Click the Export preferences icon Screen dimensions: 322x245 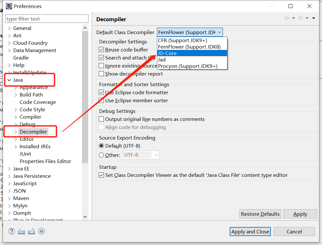tap(32, 231)
